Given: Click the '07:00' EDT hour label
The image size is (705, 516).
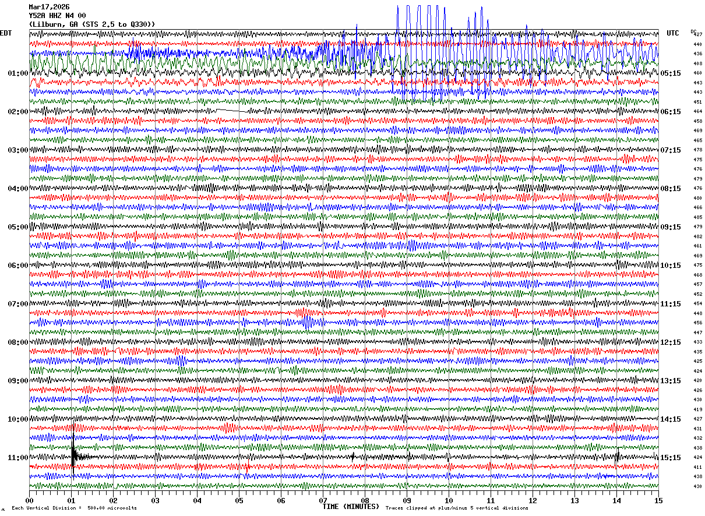Looking at the screenshot, I should click(17, 304).
